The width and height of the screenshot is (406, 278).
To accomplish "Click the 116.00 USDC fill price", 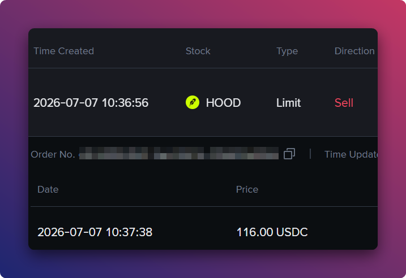I will (272, 232).
